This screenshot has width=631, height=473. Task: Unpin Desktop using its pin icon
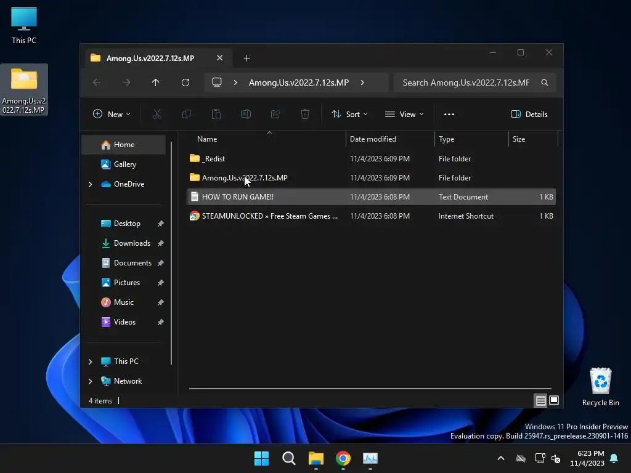(161, 224)
